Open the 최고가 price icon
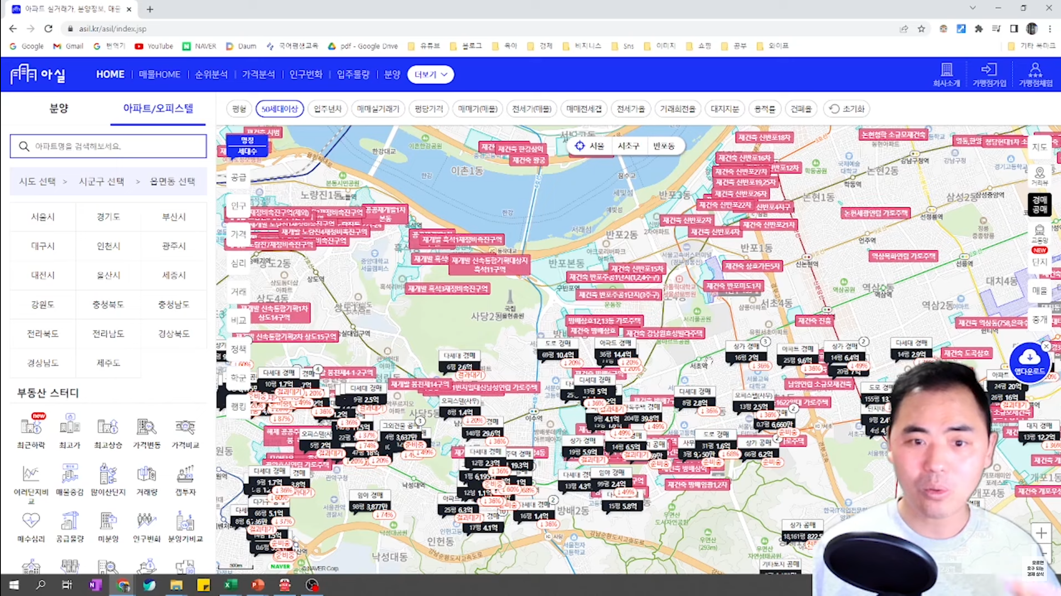 pyautogui.click(x=70, y=427)
